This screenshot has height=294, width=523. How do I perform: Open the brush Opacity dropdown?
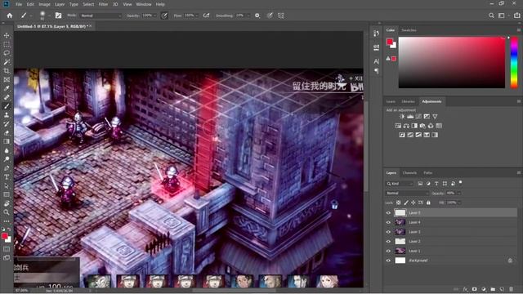(x=154, y=16)
